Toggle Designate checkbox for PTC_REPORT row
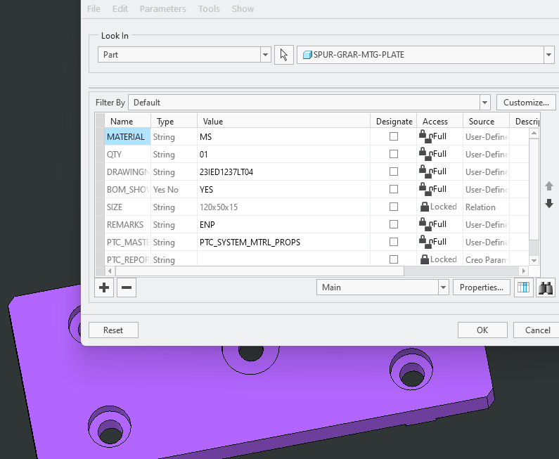 [x=394, y=259]
